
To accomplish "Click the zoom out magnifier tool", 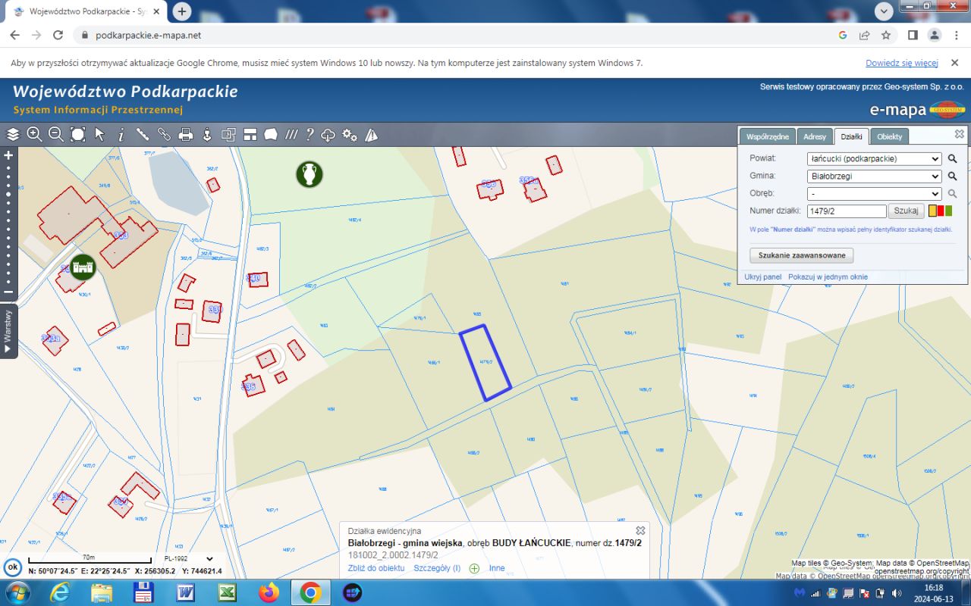I will click(55, 135).
